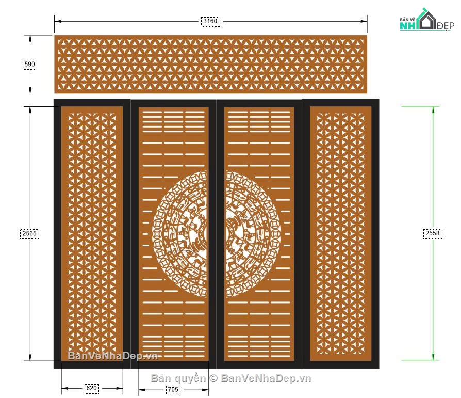
Task: Pick the 2565 dimension text on left
Action: coord(30,233)
